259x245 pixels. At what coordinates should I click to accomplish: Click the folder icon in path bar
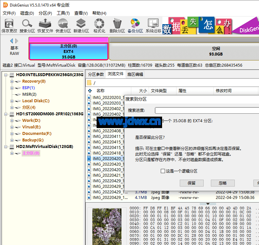tap(89, 83)
